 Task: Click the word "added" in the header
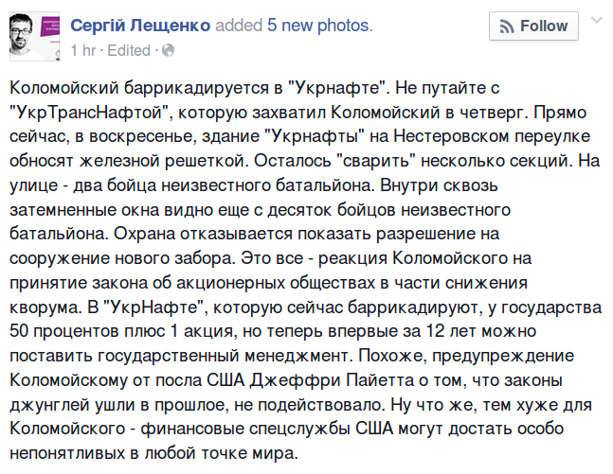[x=239, y=26]
